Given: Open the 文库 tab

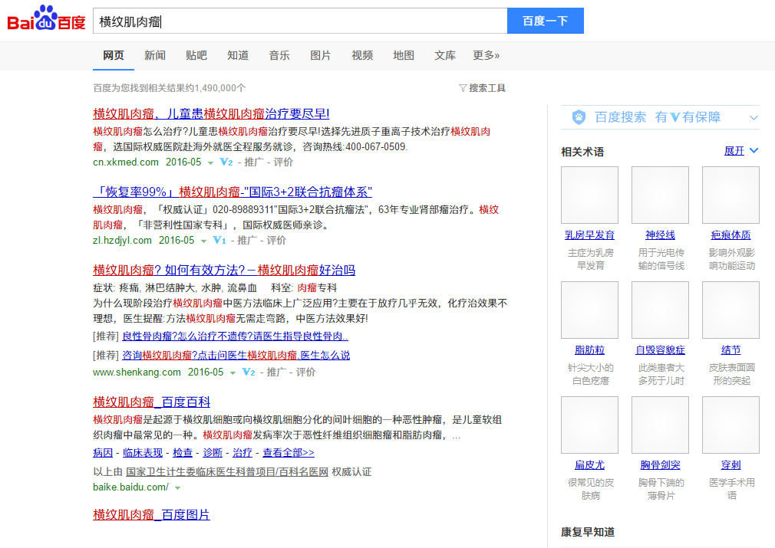Looking at the screenshot, I should coord(445,55).
